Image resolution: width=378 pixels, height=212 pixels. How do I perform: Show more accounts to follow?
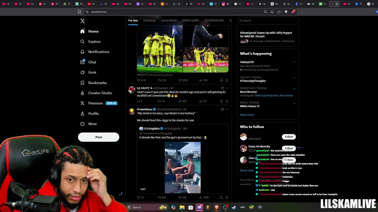(x=247, y=170)
